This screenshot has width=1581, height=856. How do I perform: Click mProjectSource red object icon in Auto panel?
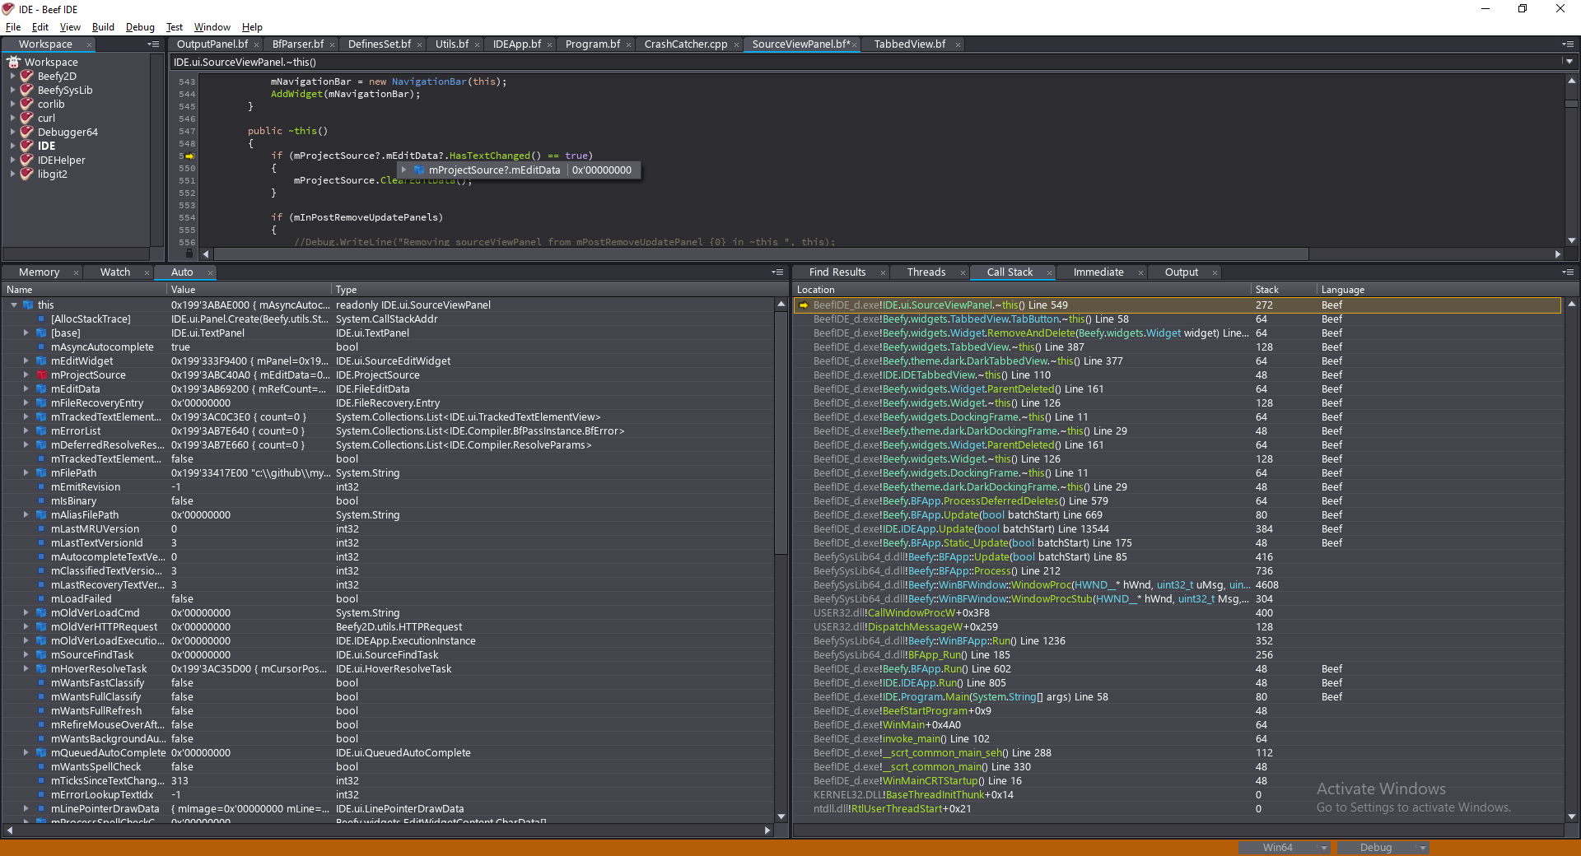pyautogui.click(x=41, y=374)
